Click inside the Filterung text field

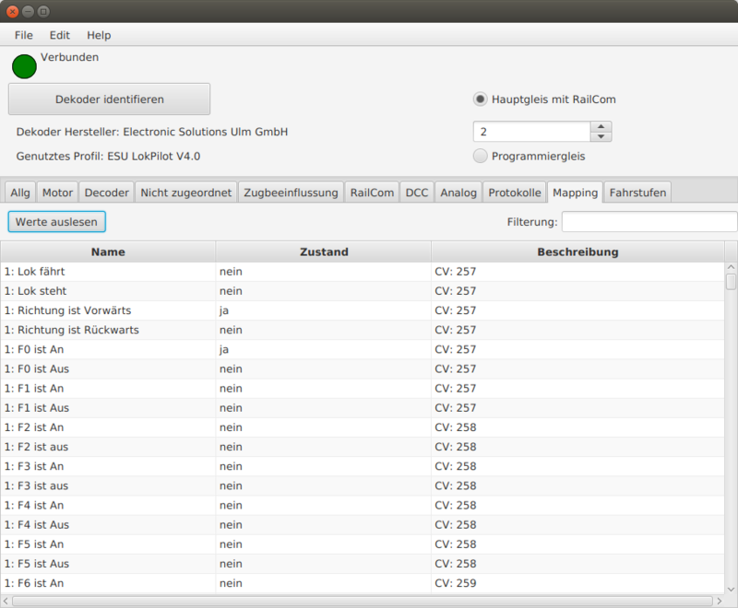tap(649, 221)
